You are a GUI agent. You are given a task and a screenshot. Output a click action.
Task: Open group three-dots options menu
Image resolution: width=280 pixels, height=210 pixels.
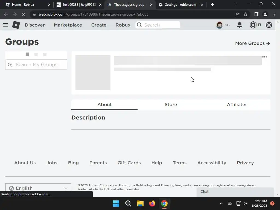(x=265, y=57)
